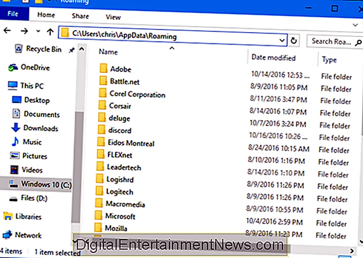Click the address bar path field
363x258 pixels.
pos(170,35)
